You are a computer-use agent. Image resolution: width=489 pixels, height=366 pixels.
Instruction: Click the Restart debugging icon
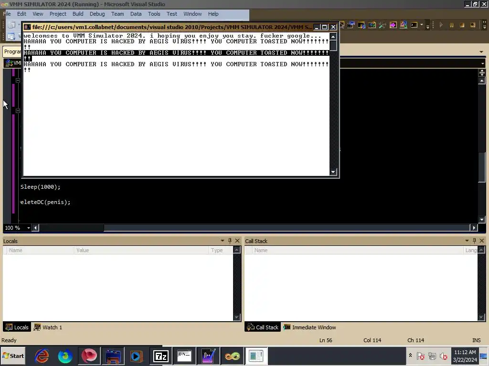click(x=473, y=25)
